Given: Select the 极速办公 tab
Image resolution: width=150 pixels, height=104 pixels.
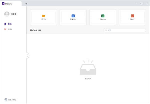Looking at the screenshot, I should [10, 4].
